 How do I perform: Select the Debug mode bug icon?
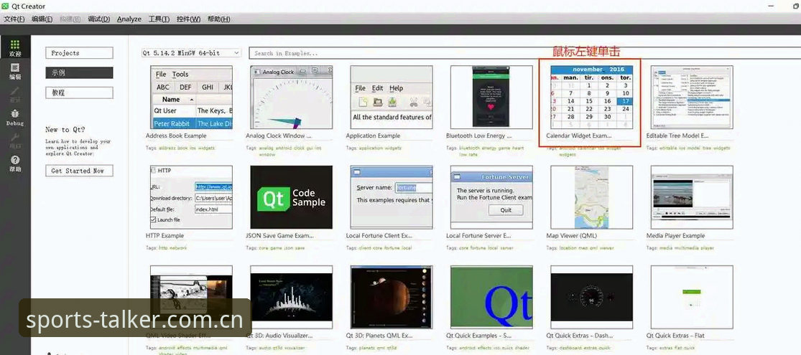click(15, 118)
